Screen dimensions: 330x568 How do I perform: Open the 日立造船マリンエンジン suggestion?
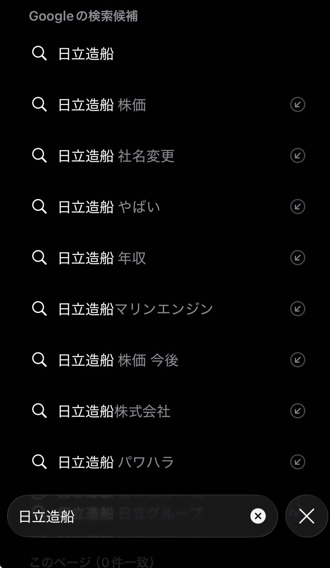coord(135,309)
